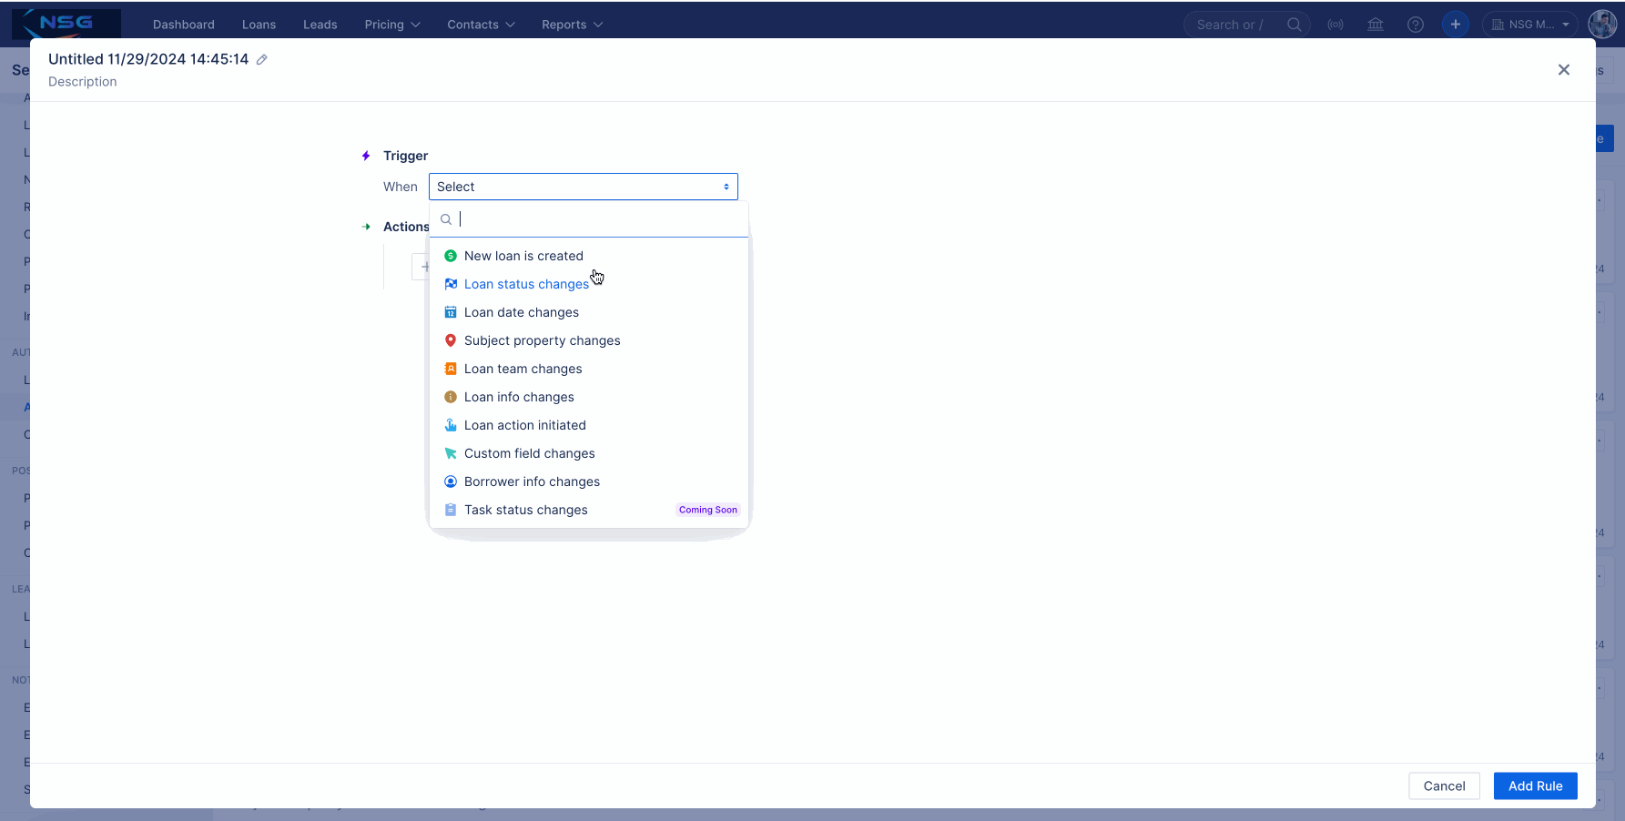The image size is (1625, 821).
Task: Select 'Borrower info changes' trigger
Action: click(x=589, y=481)
